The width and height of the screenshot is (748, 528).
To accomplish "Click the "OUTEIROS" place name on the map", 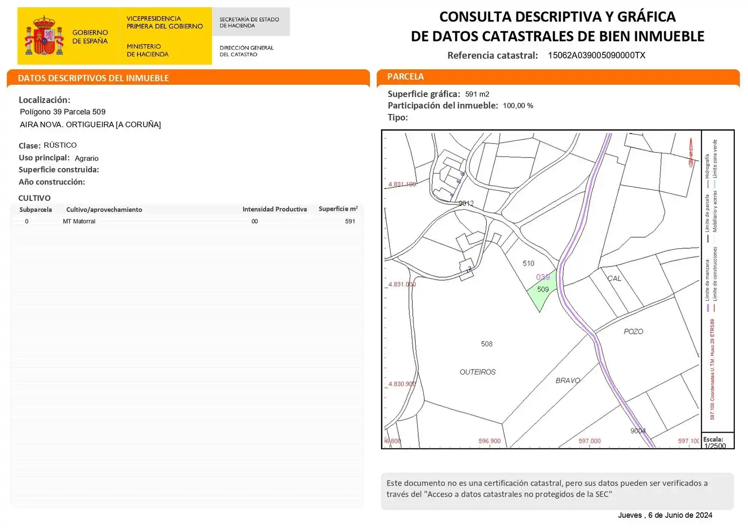I will pos(477,372).
